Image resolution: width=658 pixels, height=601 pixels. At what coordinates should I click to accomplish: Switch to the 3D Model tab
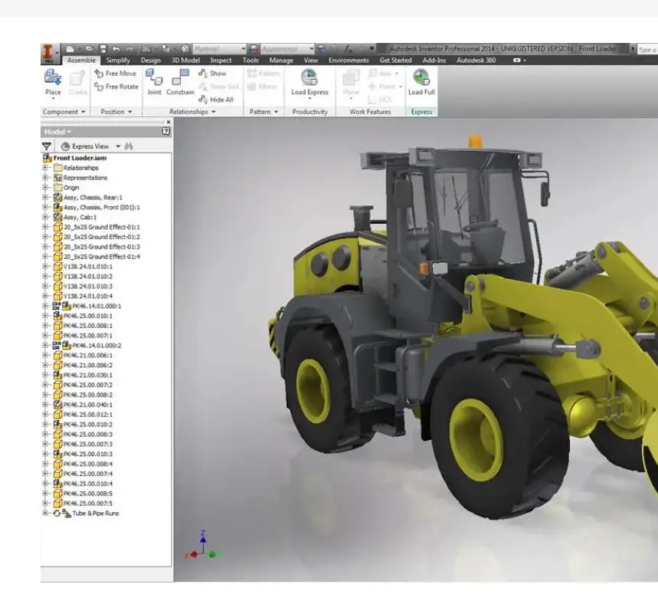click(185, 60)
